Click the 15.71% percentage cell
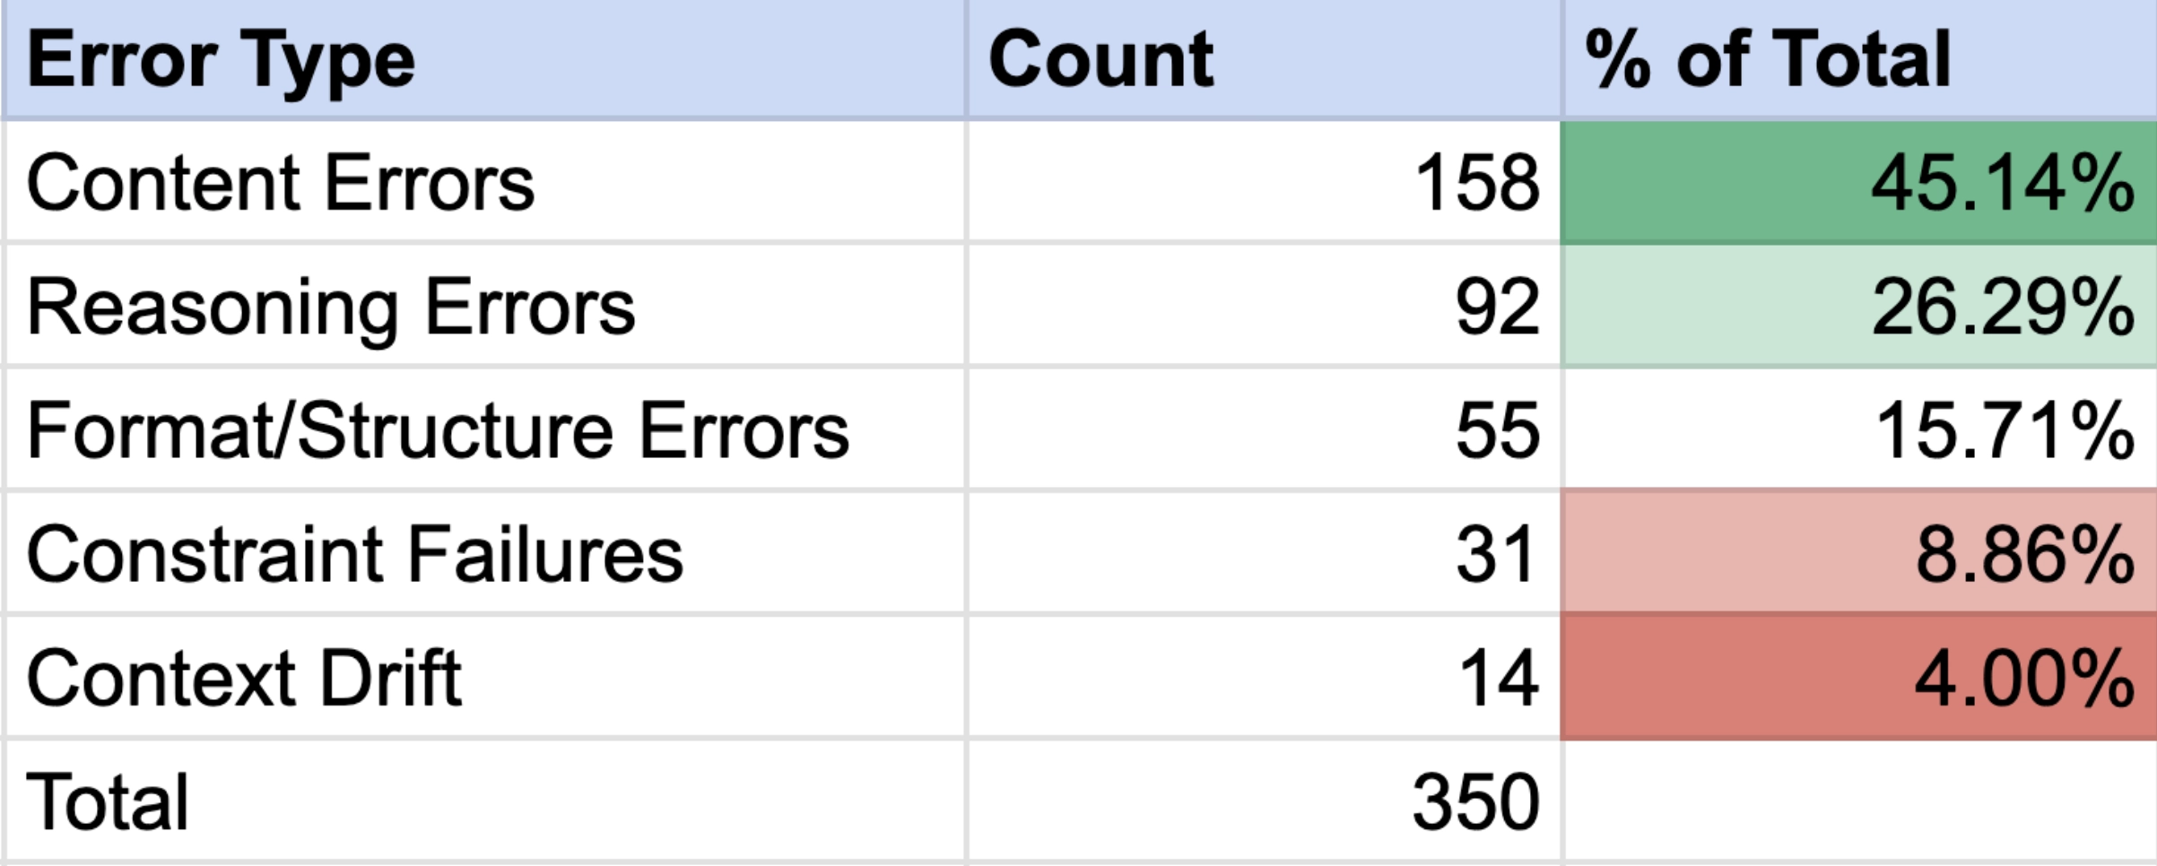This screenshot has height=866, width=2157. click(1858, 429)
